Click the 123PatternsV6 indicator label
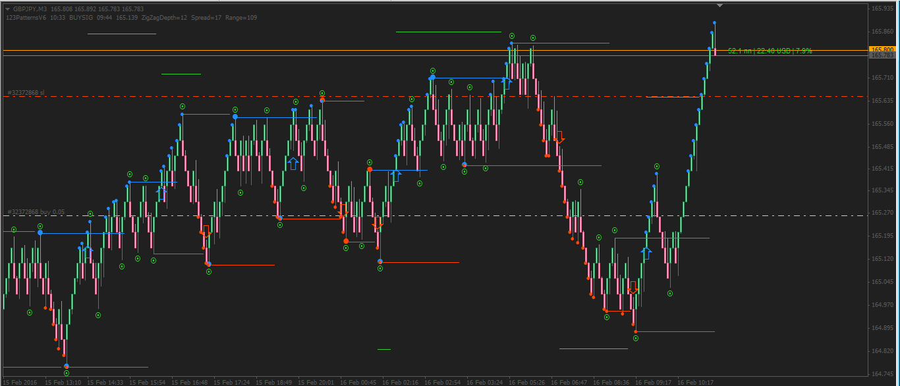This screenshot has width=900, height=386. click(x=25, y=18)
